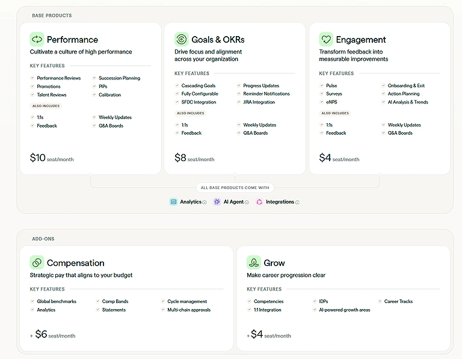
Task: Click the Also Includes badge in Engagement card
Action: (x=335, y=113)
